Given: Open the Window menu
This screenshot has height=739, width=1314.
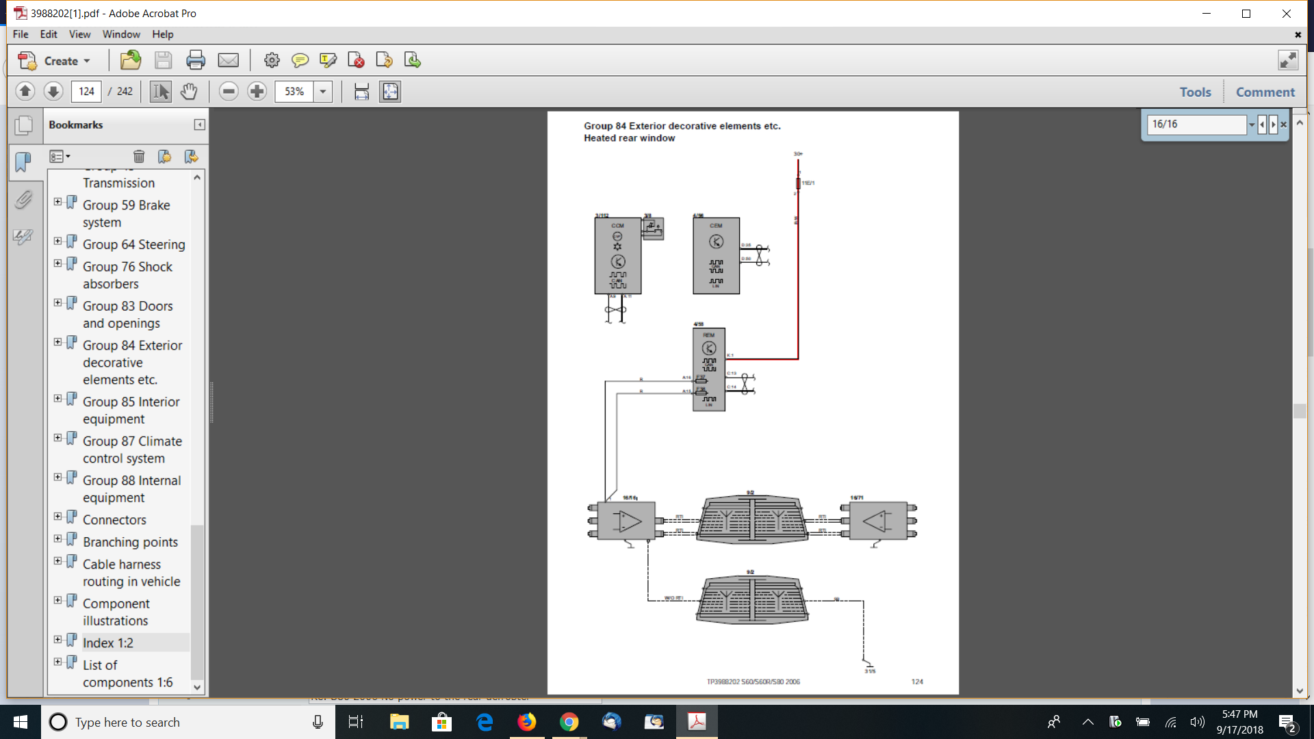Looking at the screenshot, I should coord(121,34).
